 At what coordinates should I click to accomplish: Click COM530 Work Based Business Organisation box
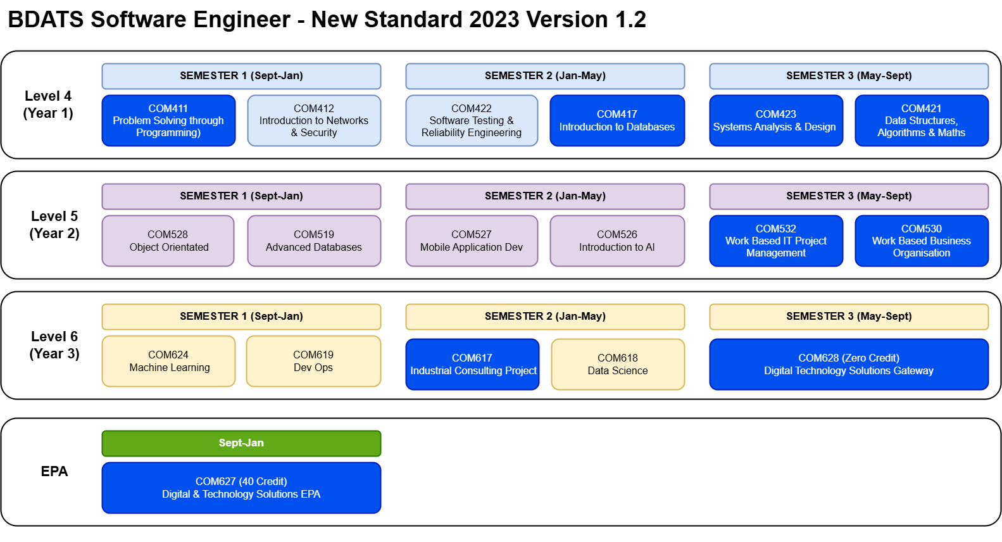pyautogui.click(x=922, y=241)
